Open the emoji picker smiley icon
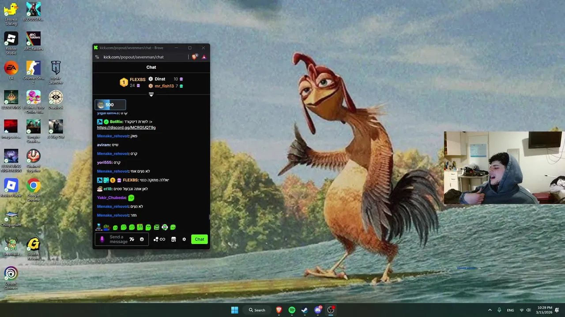 coord(142,239)
